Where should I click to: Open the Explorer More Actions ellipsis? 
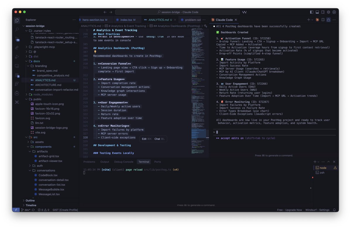point(74,20)
